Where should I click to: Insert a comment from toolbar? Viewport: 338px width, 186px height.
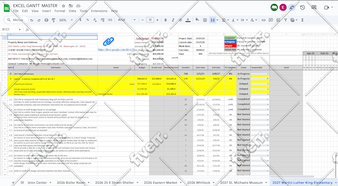(x=271, y=20)
